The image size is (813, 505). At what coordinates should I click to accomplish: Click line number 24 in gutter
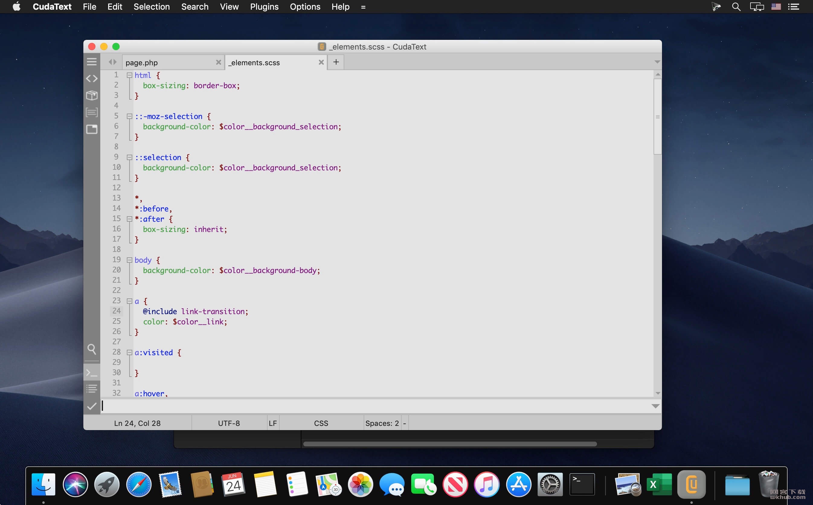[117, 311]
